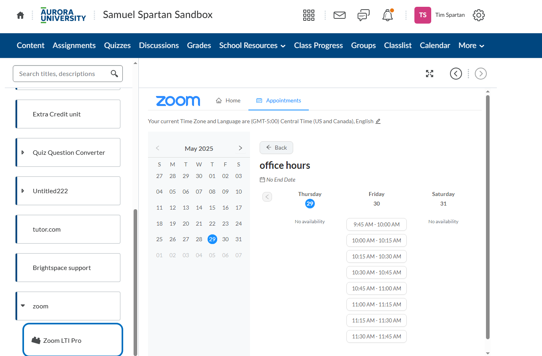Click Tim Spartan username
This screenshot has height=356, width=542.
click(x=450, y=15)
